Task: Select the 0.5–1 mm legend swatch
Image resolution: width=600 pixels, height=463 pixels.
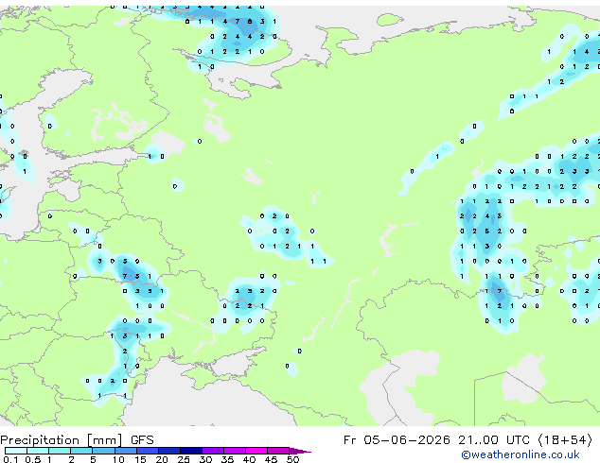Action: pyautogui.click(x=38, y=451)
